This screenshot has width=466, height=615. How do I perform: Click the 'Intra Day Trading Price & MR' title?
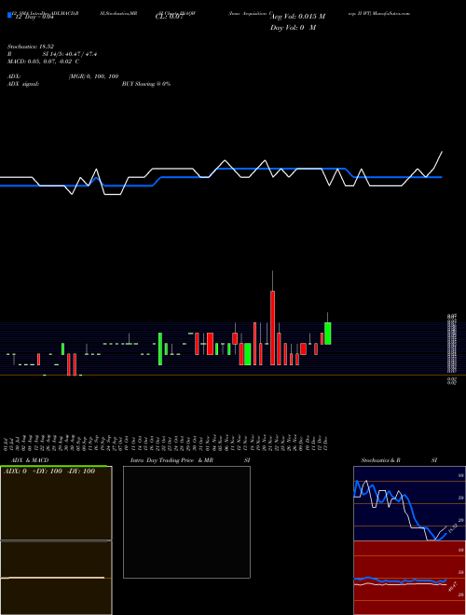(x=171, y=460)
